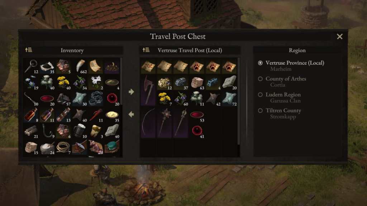Viewport: 367px width, 206px height.
Task: Click the horn item showing 662
Action: click(80, 66)
